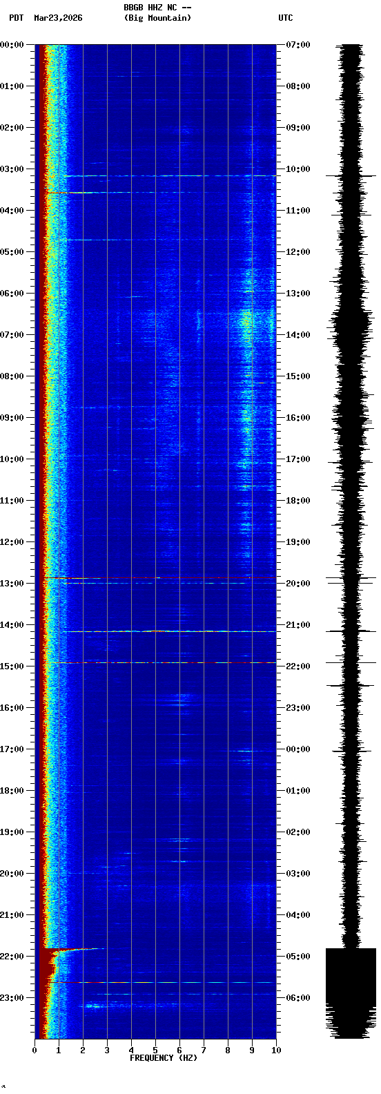
Task: Click frequency axis tick label "9"
Action: click(x=252, y=1050)
